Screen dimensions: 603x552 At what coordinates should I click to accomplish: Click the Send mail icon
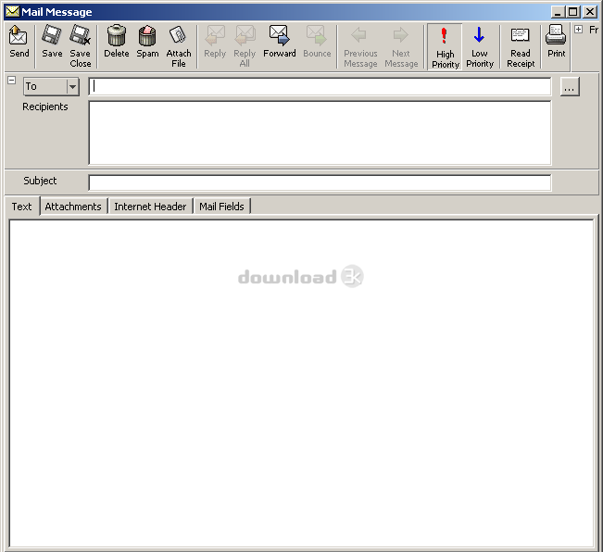[19, 42]
